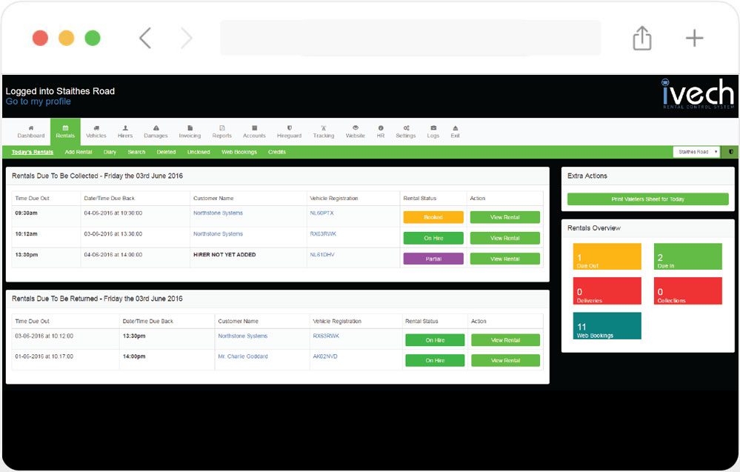The width and height of the screenshot is (740, 472).
Task: Select the Damages warning icon
Action: [156, 128]
